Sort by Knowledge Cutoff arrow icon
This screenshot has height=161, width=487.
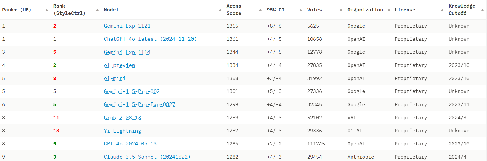click(483, 10)
